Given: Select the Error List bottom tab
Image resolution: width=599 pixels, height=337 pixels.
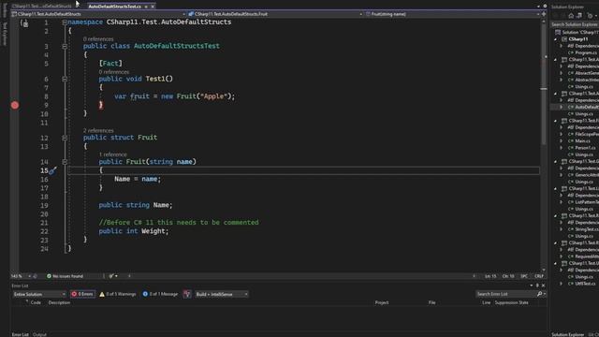Looking at the screenshot, I should tap(20, 334).
